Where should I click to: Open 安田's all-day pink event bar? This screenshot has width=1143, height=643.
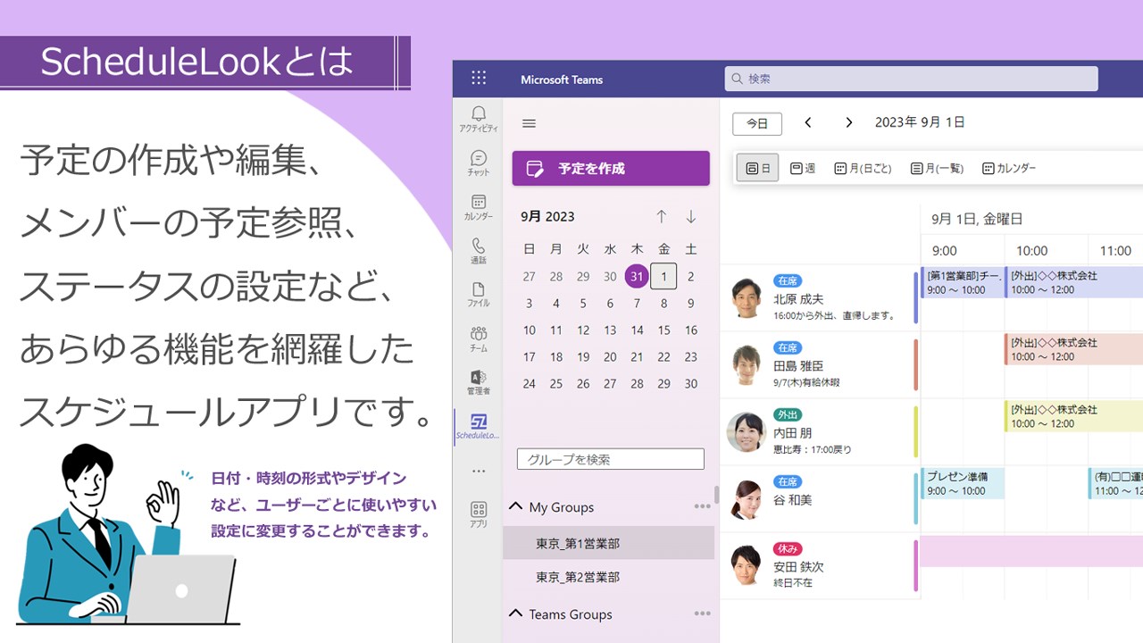[1032, 551]
